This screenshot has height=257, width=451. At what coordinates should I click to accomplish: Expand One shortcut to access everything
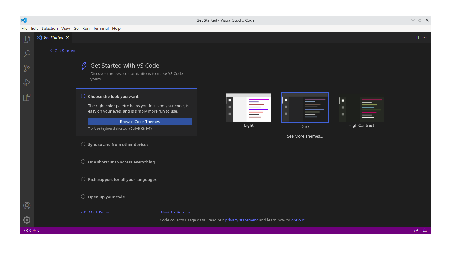click(x=121, y=162)
